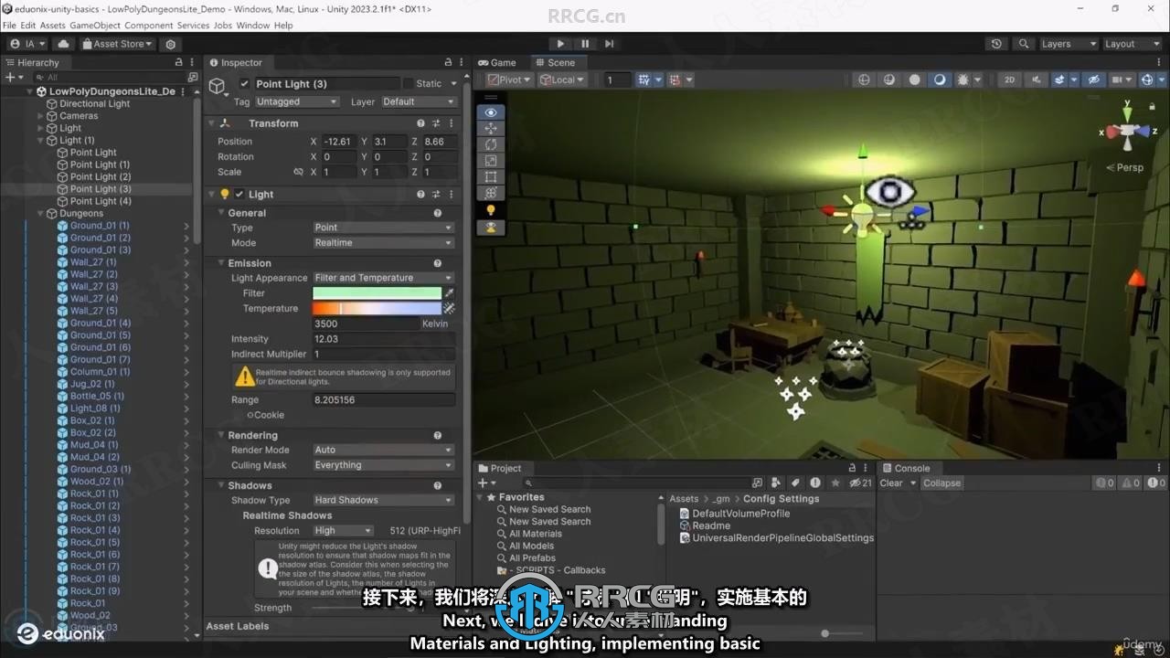The height and width of the screenshot is (658, 1170).
Task: Click the global search magnifier icon
Action: pos(1024,44)
